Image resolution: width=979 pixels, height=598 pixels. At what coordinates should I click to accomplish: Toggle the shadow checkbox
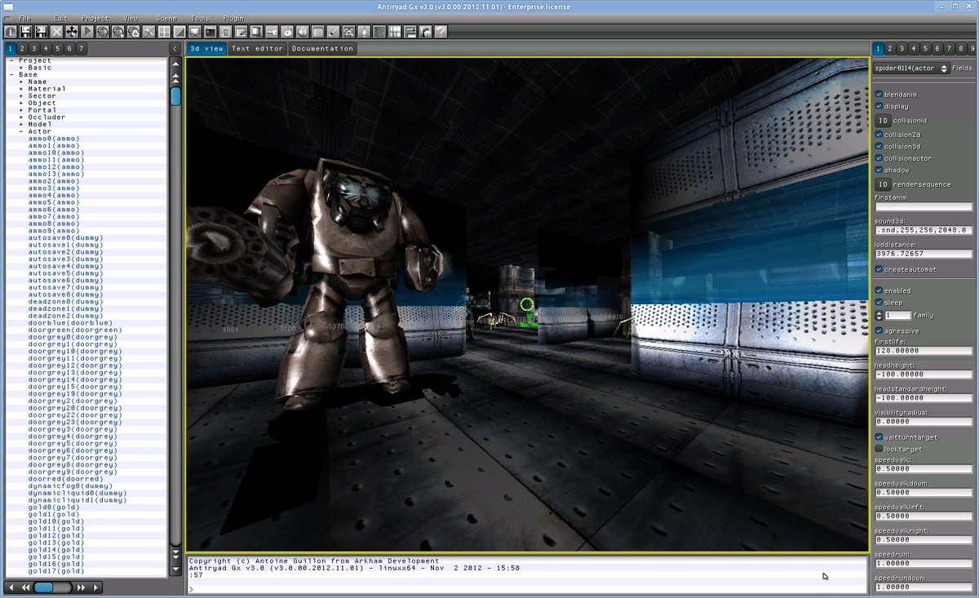(879, 170)
